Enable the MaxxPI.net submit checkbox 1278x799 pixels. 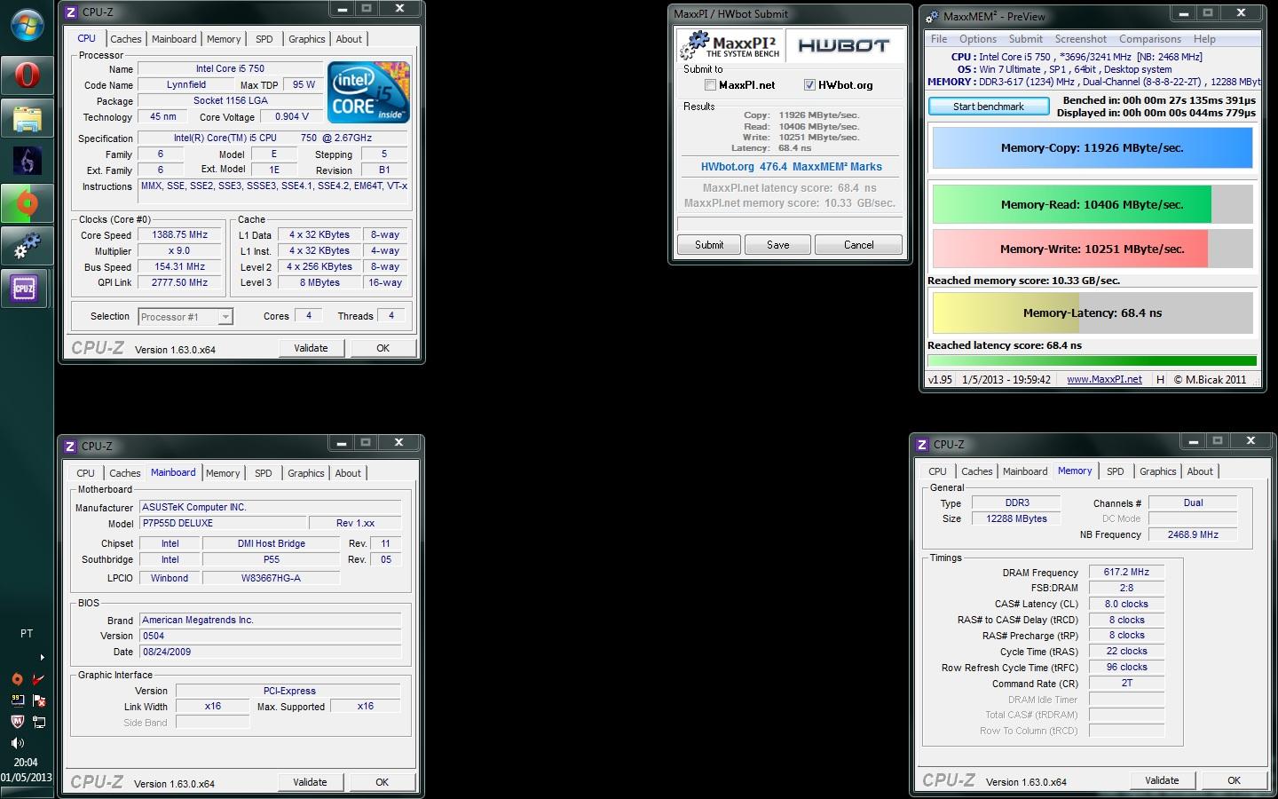tap(710, 85)
